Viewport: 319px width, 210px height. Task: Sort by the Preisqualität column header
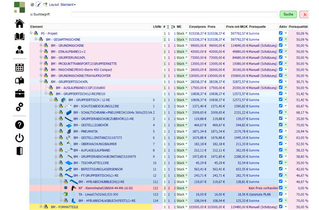(x=298, y=27)
